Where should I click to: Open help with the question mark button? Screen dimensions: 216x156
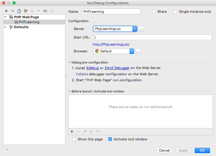click(x=7, y=150)
